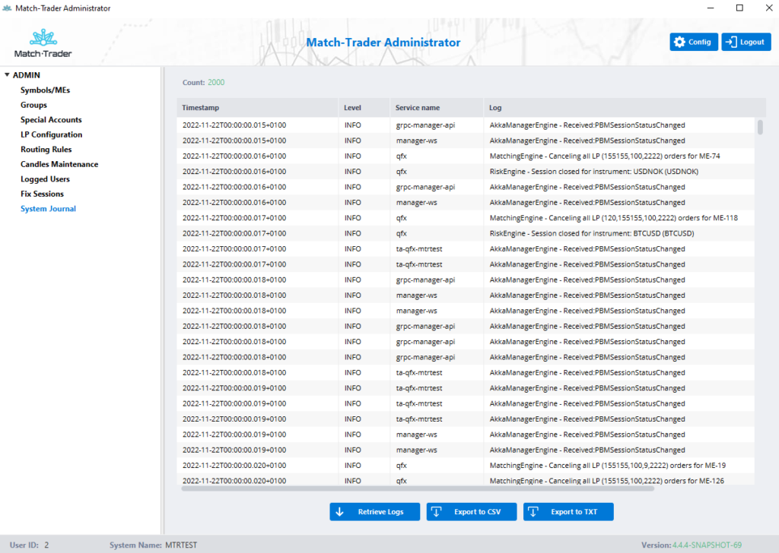Click the gear icon in Config button
This screenshot has height=553, width=779.
pos(679,42)
